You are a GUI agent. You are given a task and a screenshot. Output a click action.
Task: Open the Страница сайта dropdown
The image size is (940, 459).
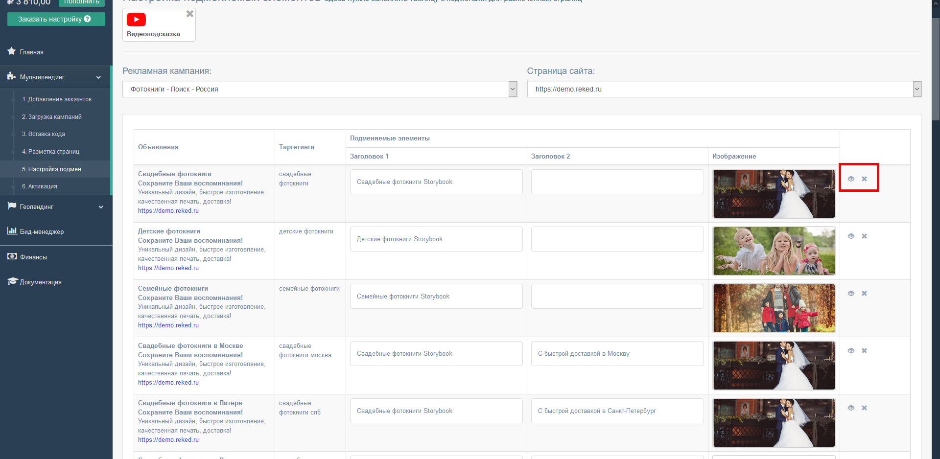coord(724,89)
